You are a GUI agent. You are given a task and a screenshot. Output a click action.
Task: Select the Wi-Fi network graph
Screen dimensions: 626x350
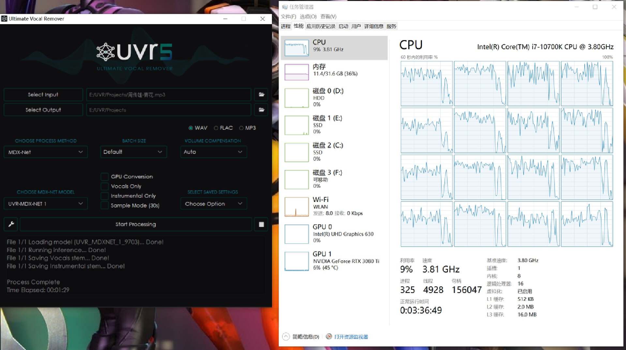coord(296,207)
